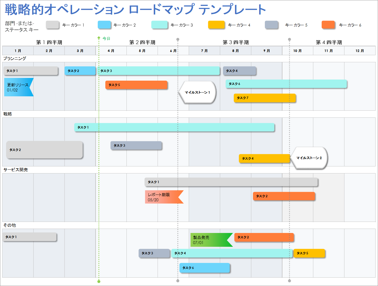The image size is (378, 286).
Task: Select the 12 月 month cell
Action: [x=360, y=51]
